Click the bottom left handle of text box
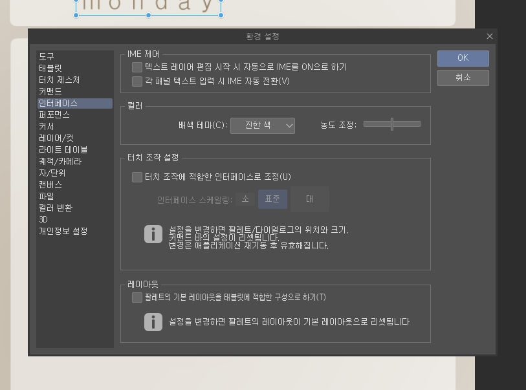526x390 pixels. pyautogui.click(x=76, y=16)
